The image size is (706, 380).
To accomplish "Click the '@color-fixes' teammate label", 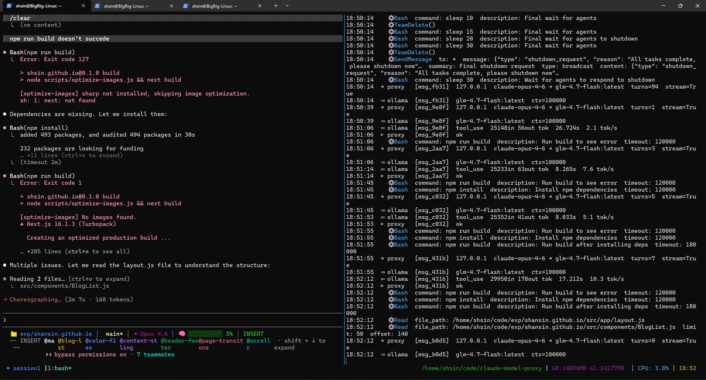I will [101, 344].
